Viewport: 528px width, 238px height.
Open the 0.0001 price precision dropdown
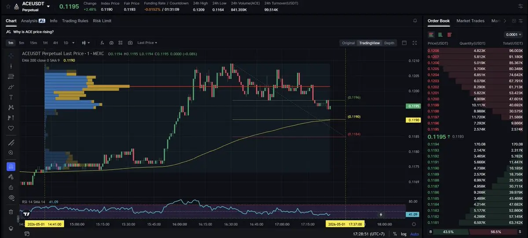coord(513,35)
